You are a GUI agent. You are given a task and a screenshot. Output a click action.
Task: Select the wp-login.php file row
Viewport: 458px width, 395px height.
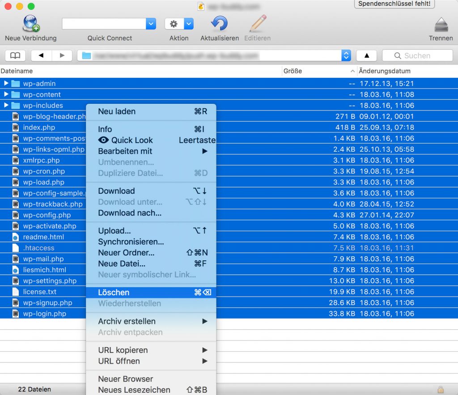pos(45,314)
